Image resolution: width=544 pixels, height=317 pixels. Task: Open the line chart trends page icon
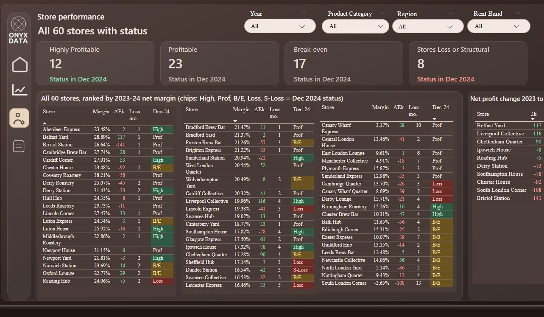coord(20,90)
